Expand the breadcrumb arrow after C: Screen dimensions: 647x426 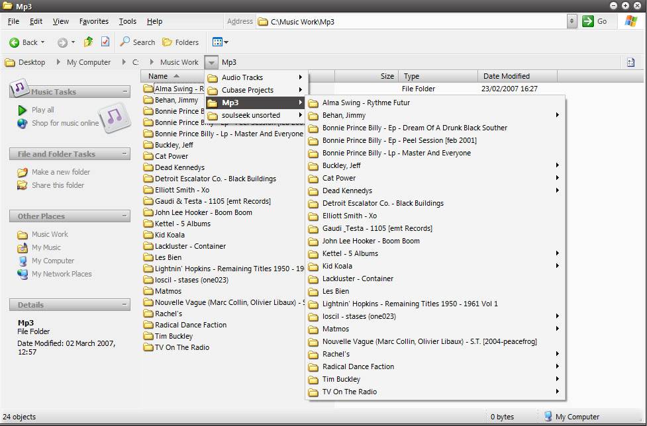152,62
